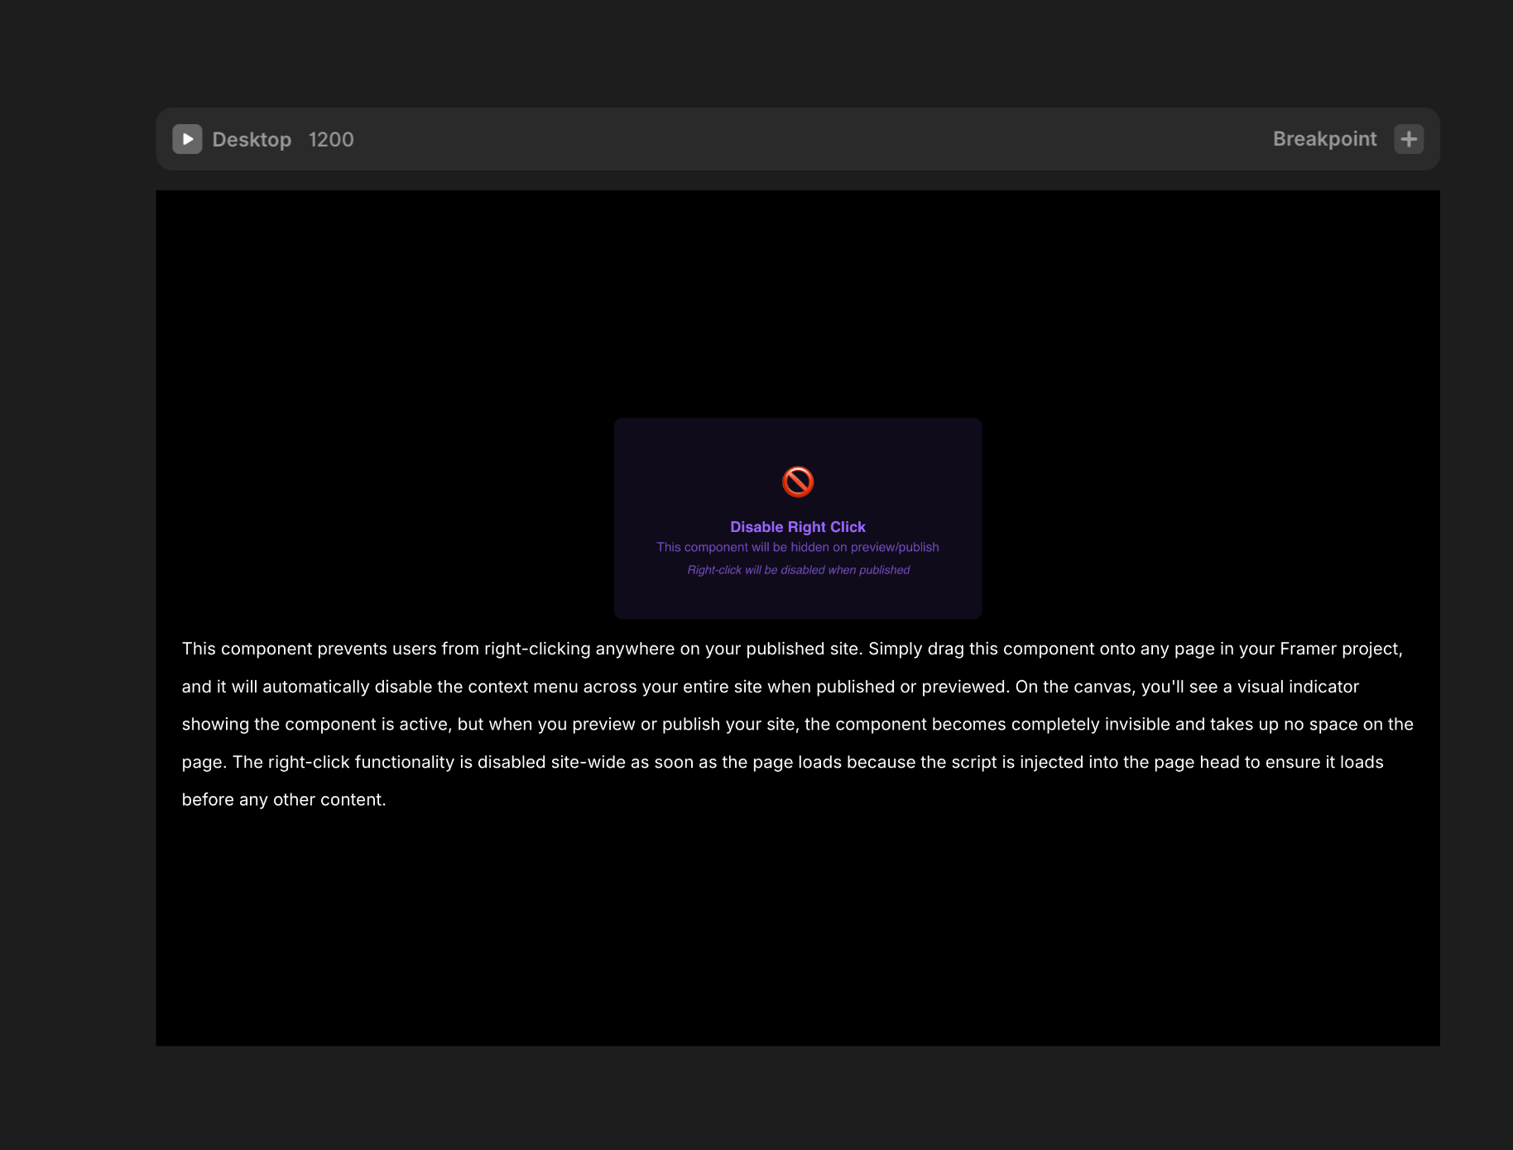Click the 1200 width value
Screen dimensions: 1513x1150
331,139
